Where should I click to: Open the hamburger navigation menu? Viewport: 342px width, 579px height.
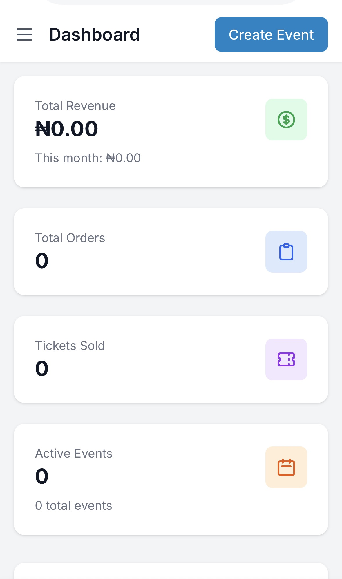(24, 34)
